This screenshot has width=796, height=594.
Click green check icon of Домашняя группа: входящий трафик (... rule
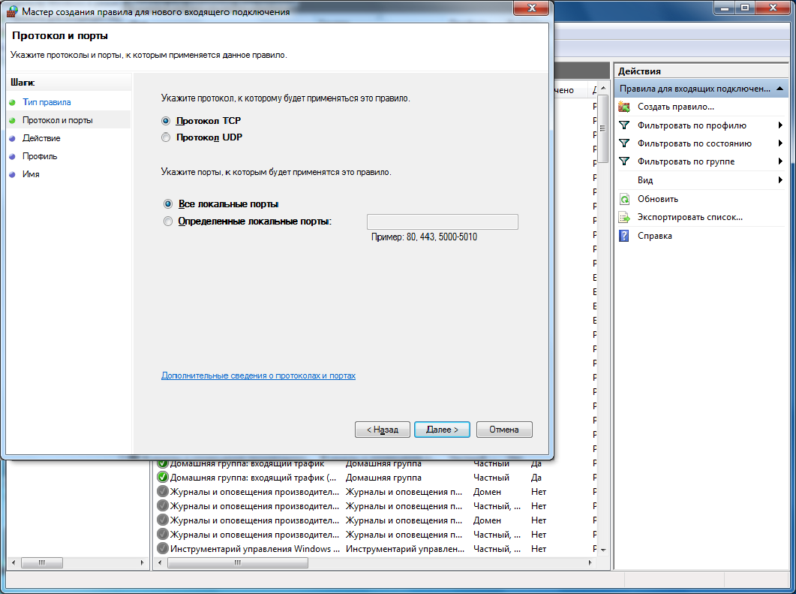(x=163, y=477)
